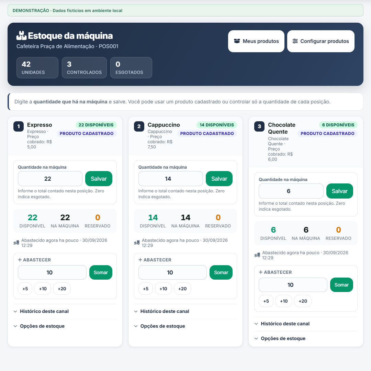Click the Chocolate Quente position number 3 badge
The width and height of the screenshot is (371, 371).
pos(259,126)
